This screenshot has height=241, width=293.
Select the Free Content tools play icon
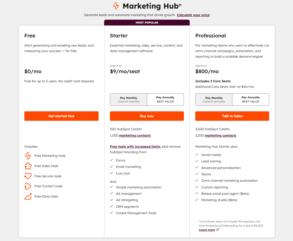click(28, 186)
